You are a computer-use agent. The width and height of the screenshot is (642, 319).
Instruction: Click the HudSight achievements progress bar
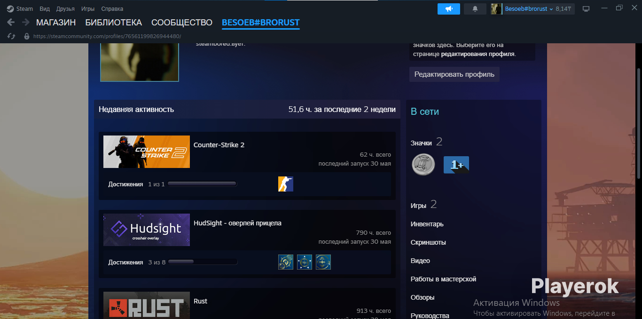click(203, 262)
